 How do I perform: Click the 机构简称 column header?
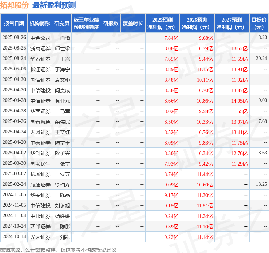[40, 23]
